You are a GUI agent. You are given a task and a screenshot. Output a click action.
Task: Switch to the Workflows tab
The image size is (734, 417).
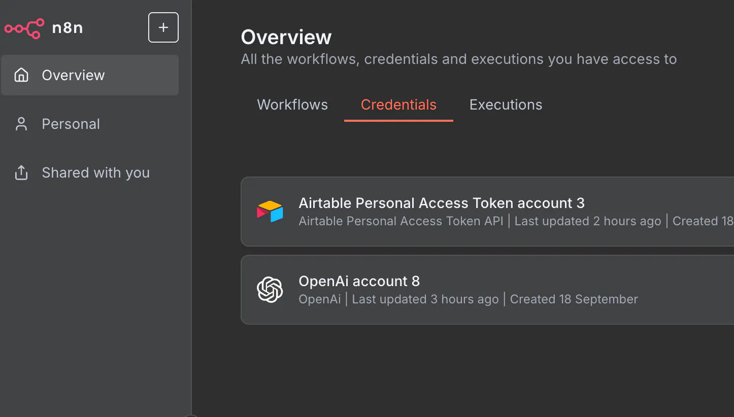click(x=292, y=105)
